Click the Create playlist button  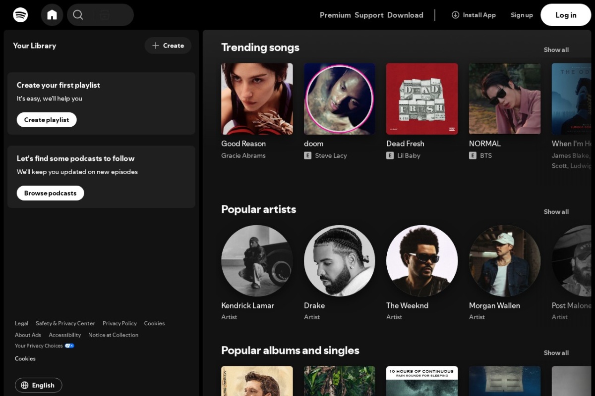47,120
